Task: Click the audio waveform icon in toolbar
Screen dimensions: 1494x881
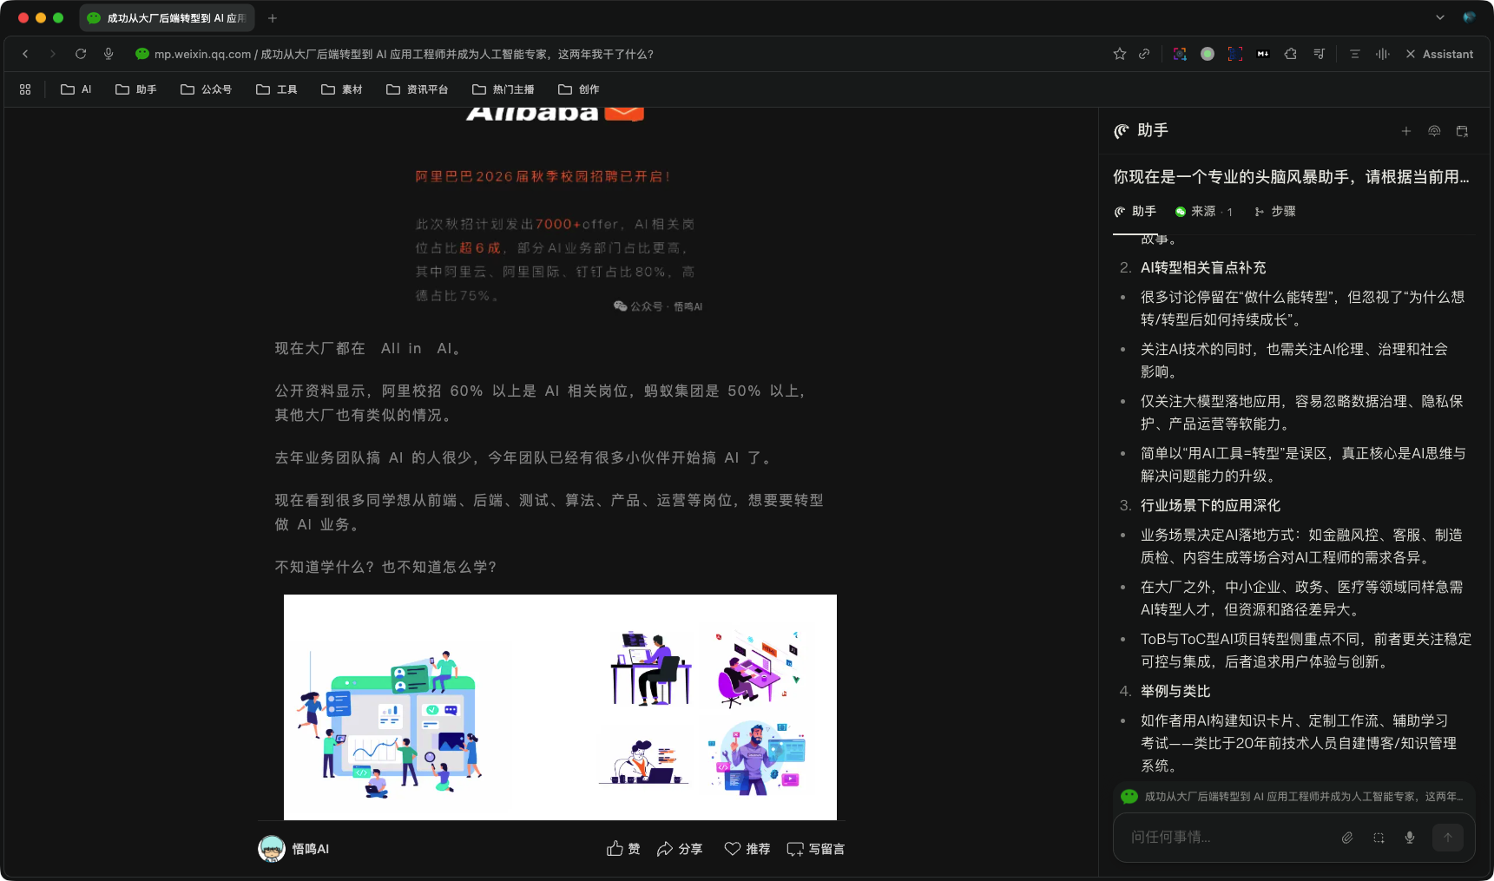Action: click(1382, 54)
